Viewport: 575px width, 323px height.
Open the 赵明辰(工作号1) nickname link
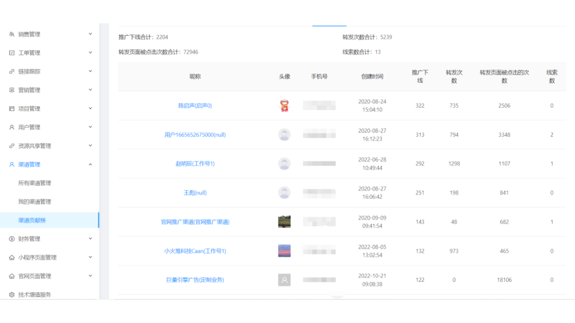coord(195,164)
